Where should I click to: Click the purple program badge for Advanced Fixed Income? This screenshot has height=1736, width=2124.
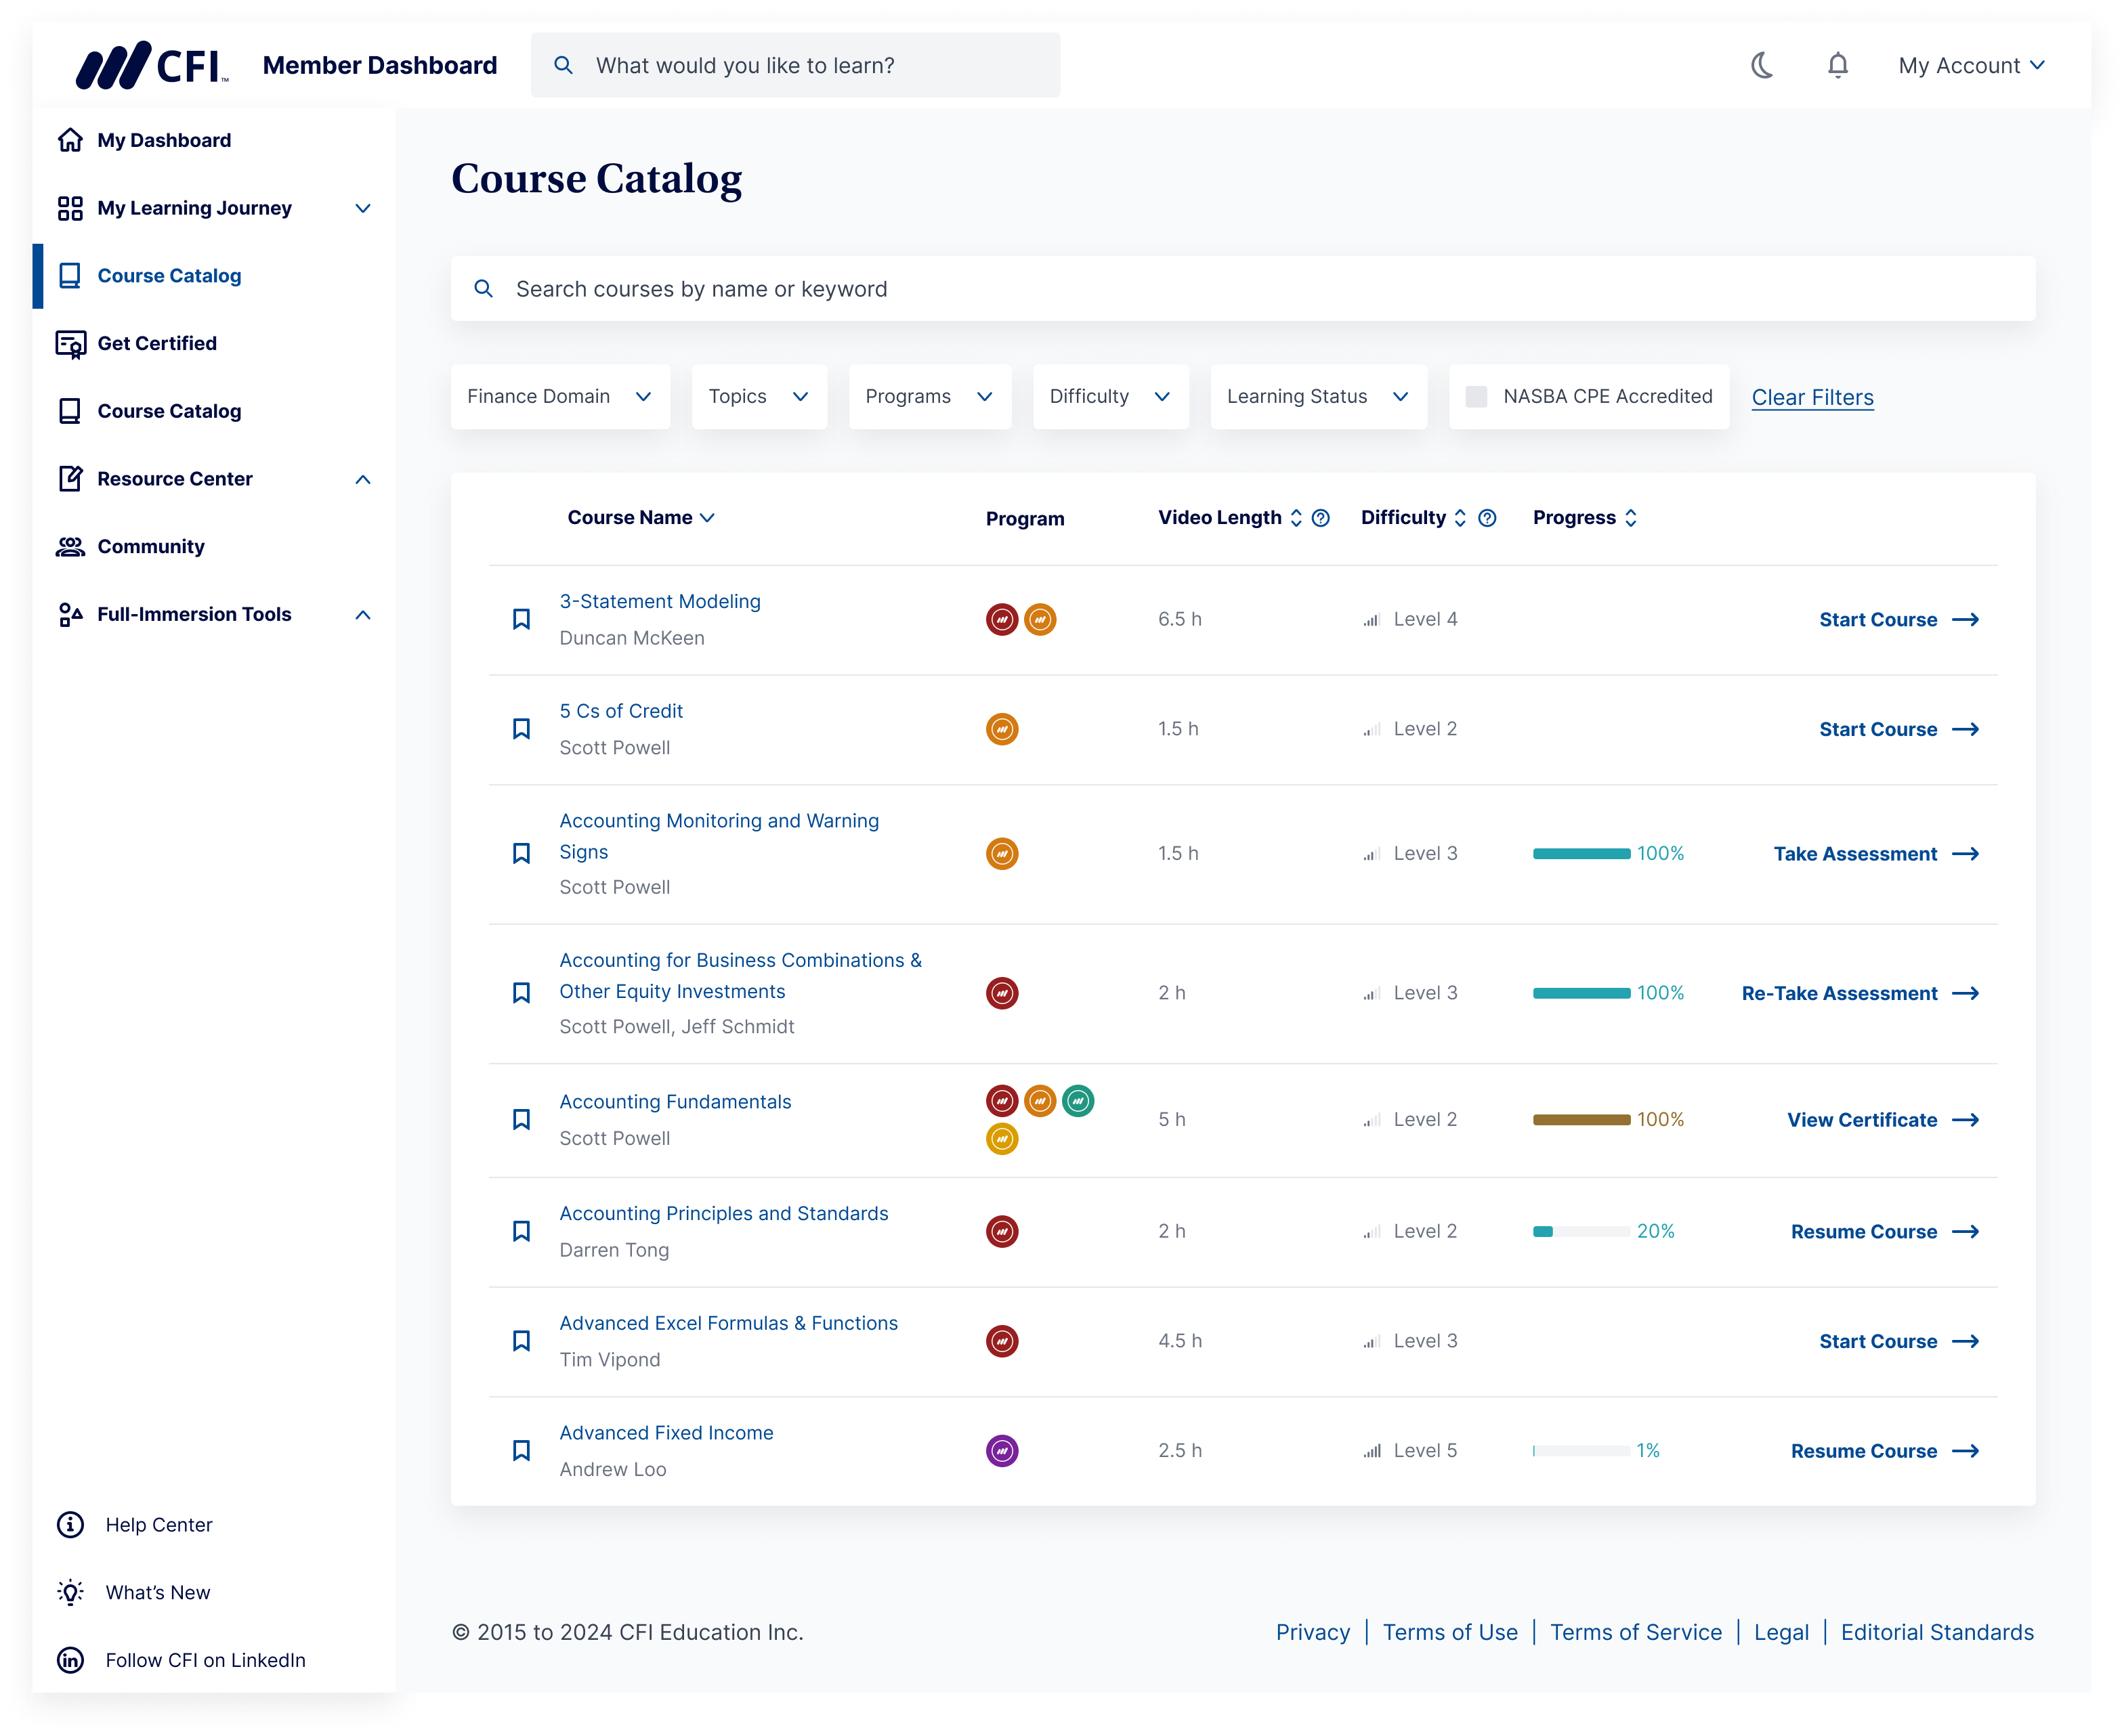coord(1002,1450)
